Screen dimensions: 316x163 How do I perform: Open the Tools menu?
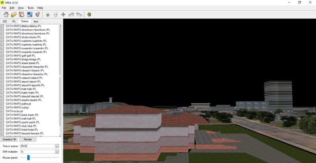[x=30, y=8]
